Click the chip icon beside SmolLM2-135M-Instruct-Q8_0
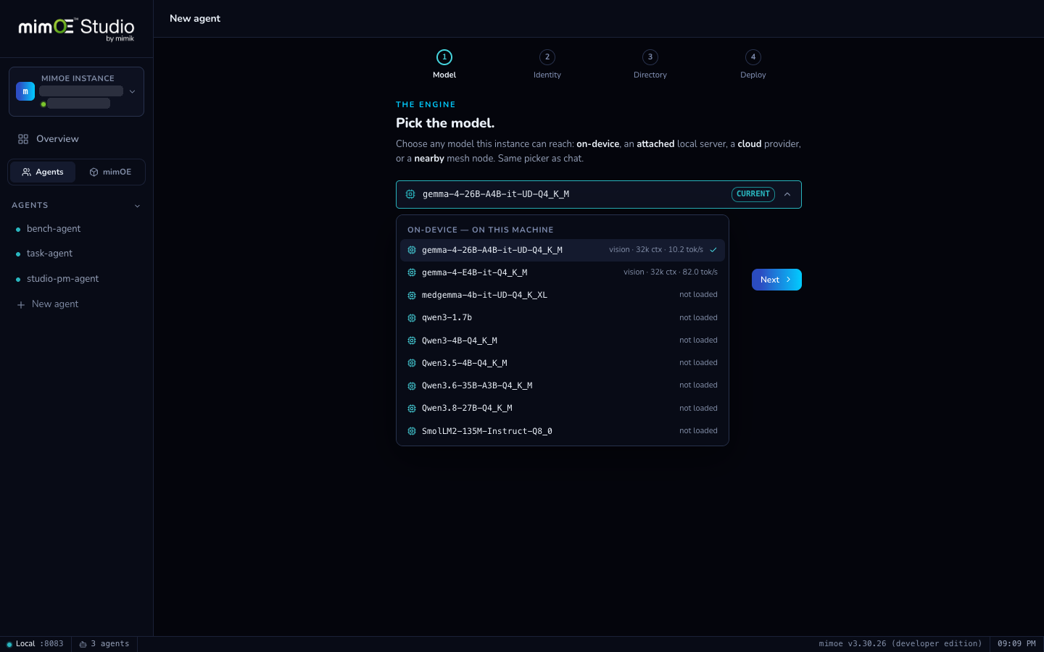The width and height of the screenshot is (1044, 652). (412, 431)
